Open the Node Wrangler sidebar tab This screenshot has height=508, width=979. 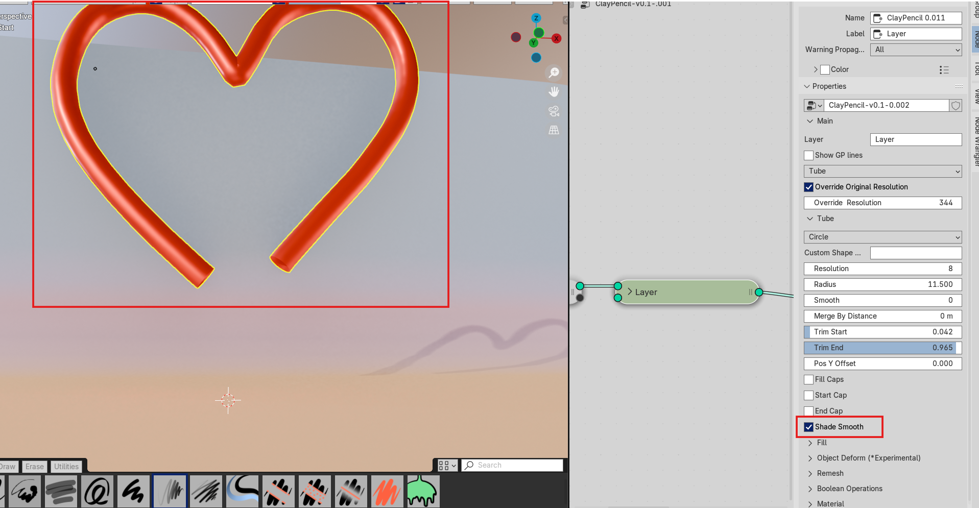tap(975, 141)
